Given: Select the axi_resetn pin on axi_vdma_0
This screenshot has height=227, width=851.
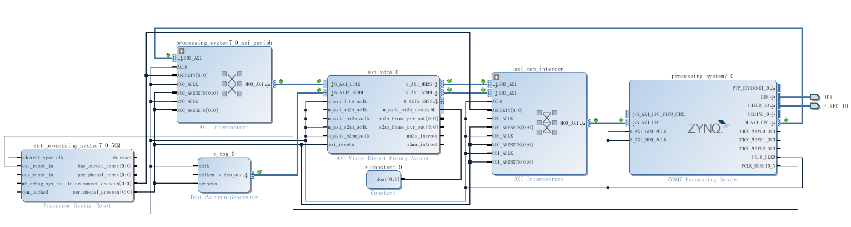Looking at the screenshot, I should [341, 144].
